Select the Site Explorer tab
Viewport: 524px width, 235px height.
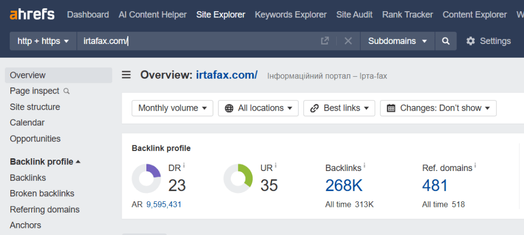(221, 15)
